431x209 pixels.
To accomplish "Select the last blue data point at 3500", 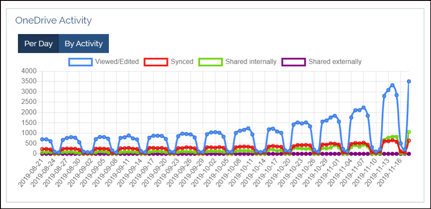I will click(409, 81).
